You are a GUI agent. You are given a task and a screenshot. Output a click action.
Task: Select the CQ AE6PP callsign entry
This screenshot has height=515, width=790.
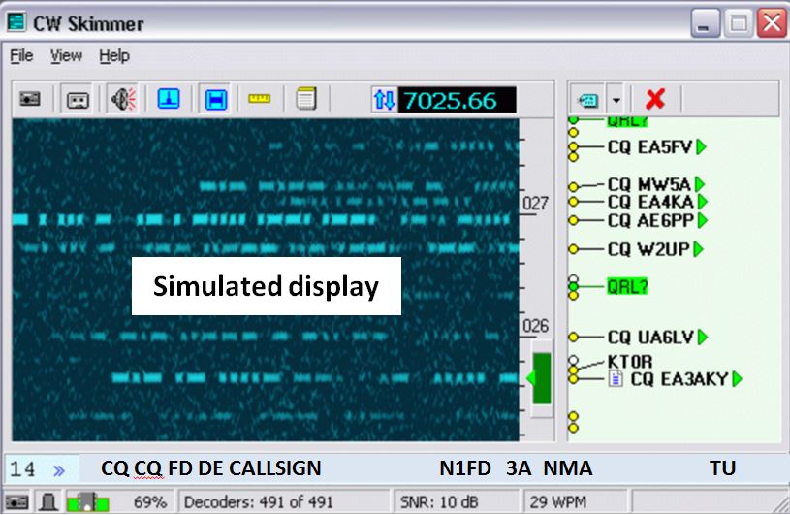pos(650,220)
